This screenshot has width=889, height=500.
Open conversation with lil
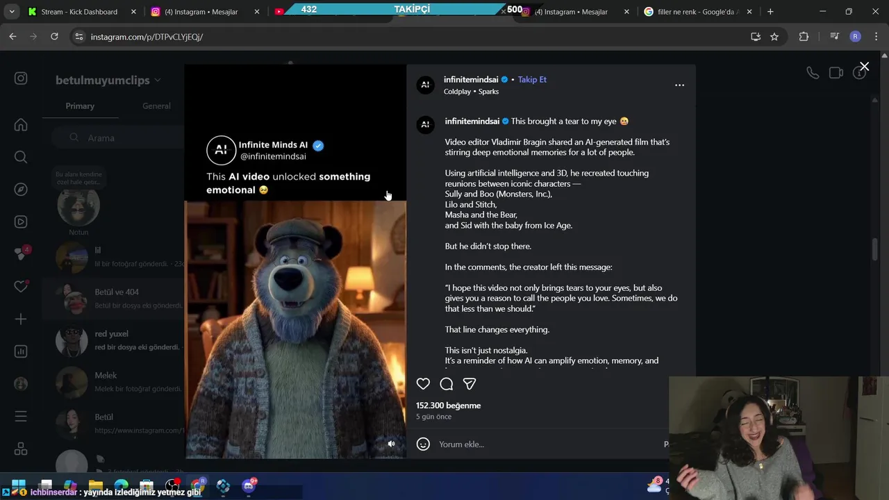click(113, 256)
